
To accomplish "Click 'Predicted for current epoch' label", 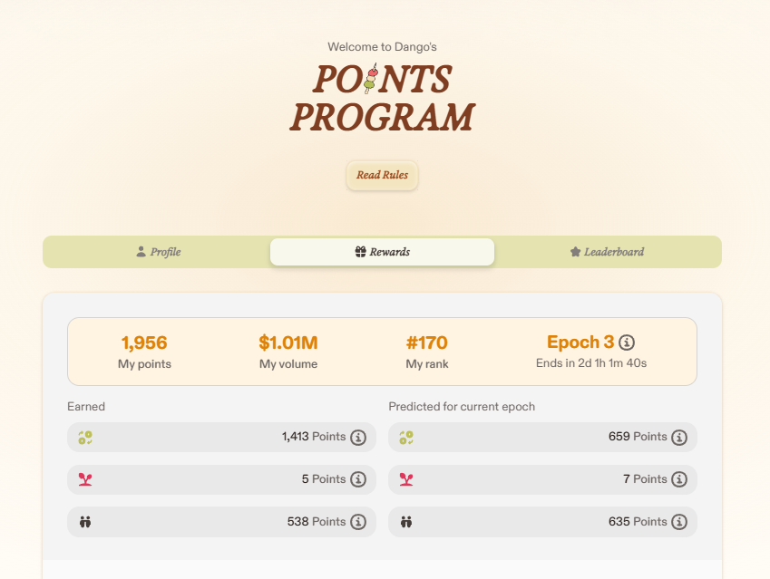I will [462, 406].
